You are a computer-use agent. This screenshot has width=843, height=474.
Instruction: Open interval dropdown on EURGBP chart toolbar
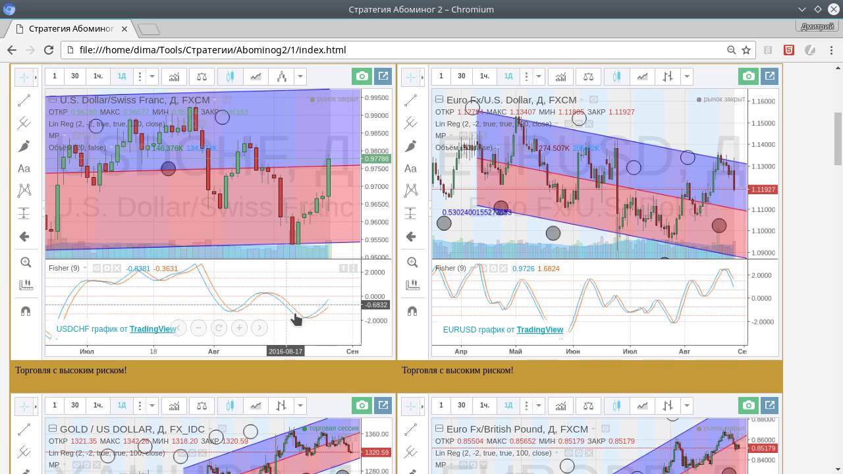pyautogui.click(x=539, y=405)
